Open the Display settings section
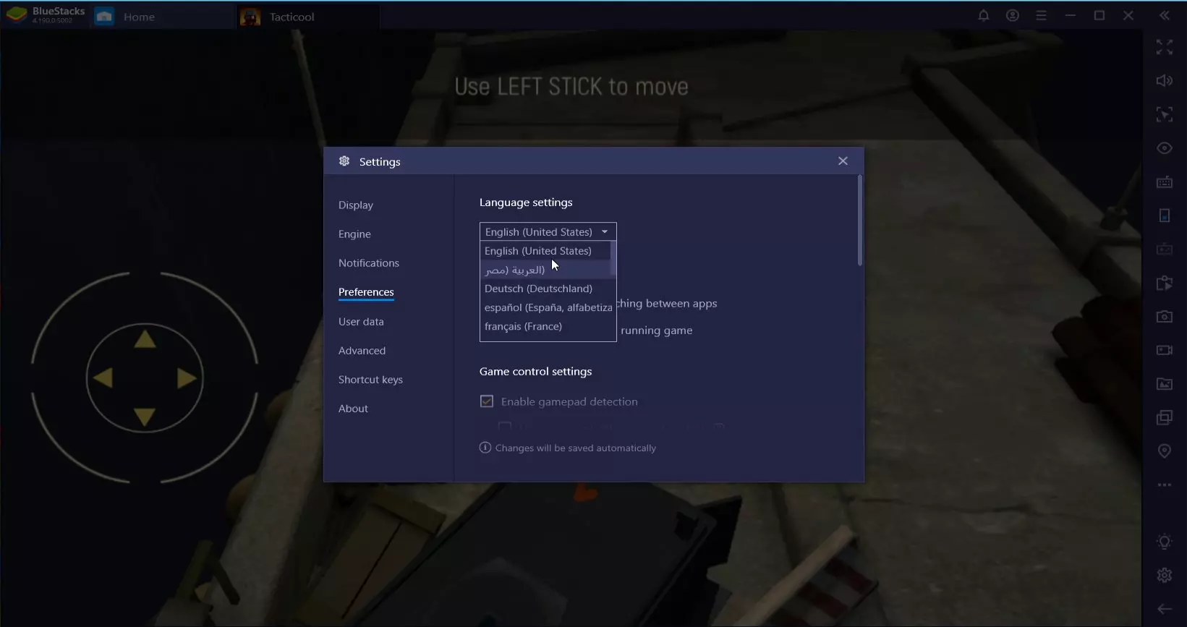The height and width of the screenshot is (627, 1187). (356, 205)
